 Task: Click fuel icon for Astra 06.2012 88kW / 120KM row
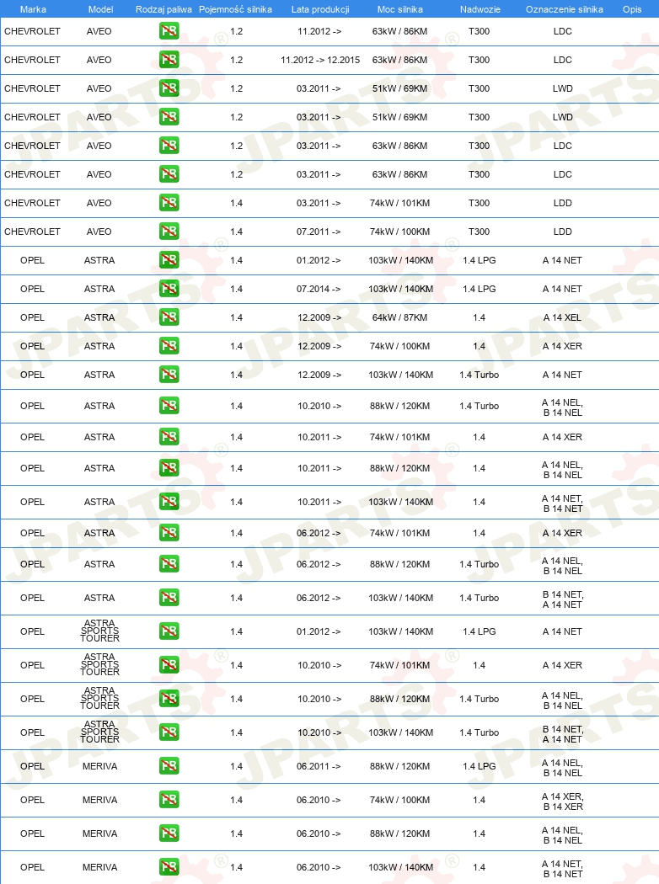[169, 564]
